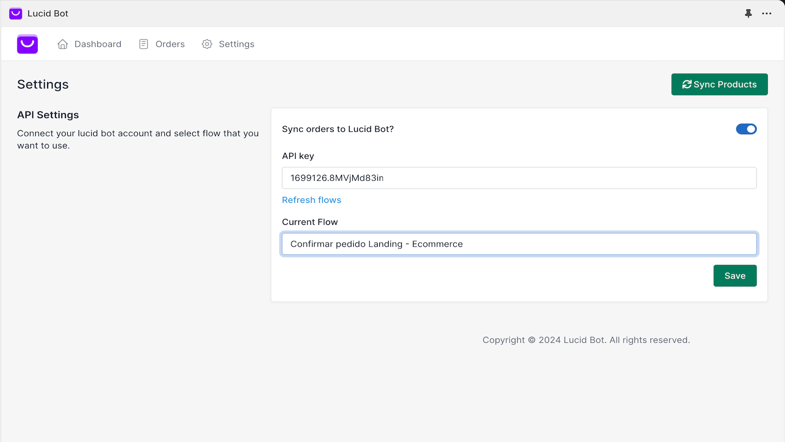Click the API key input field
The image size is (785, 442).
(519, 178)
